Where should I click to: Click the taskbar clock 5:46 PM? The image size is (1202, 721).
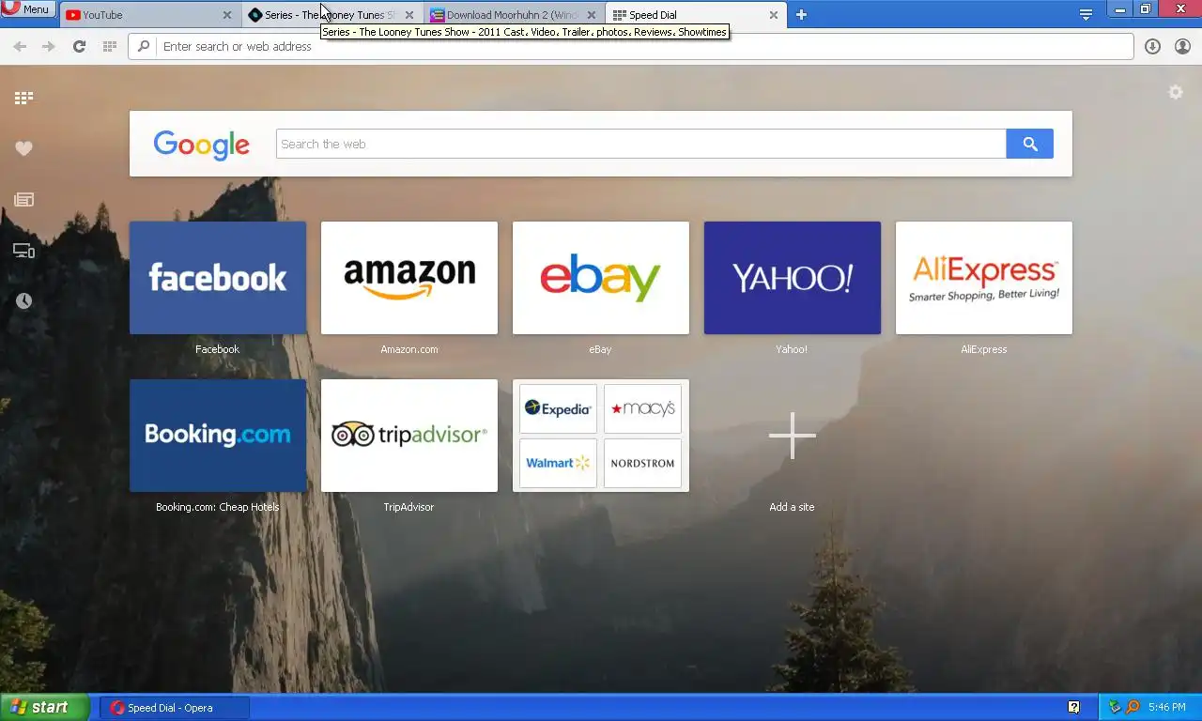(1167, 708)
